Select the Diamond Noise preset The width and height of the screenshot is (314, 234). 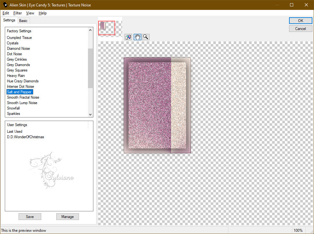19,49
